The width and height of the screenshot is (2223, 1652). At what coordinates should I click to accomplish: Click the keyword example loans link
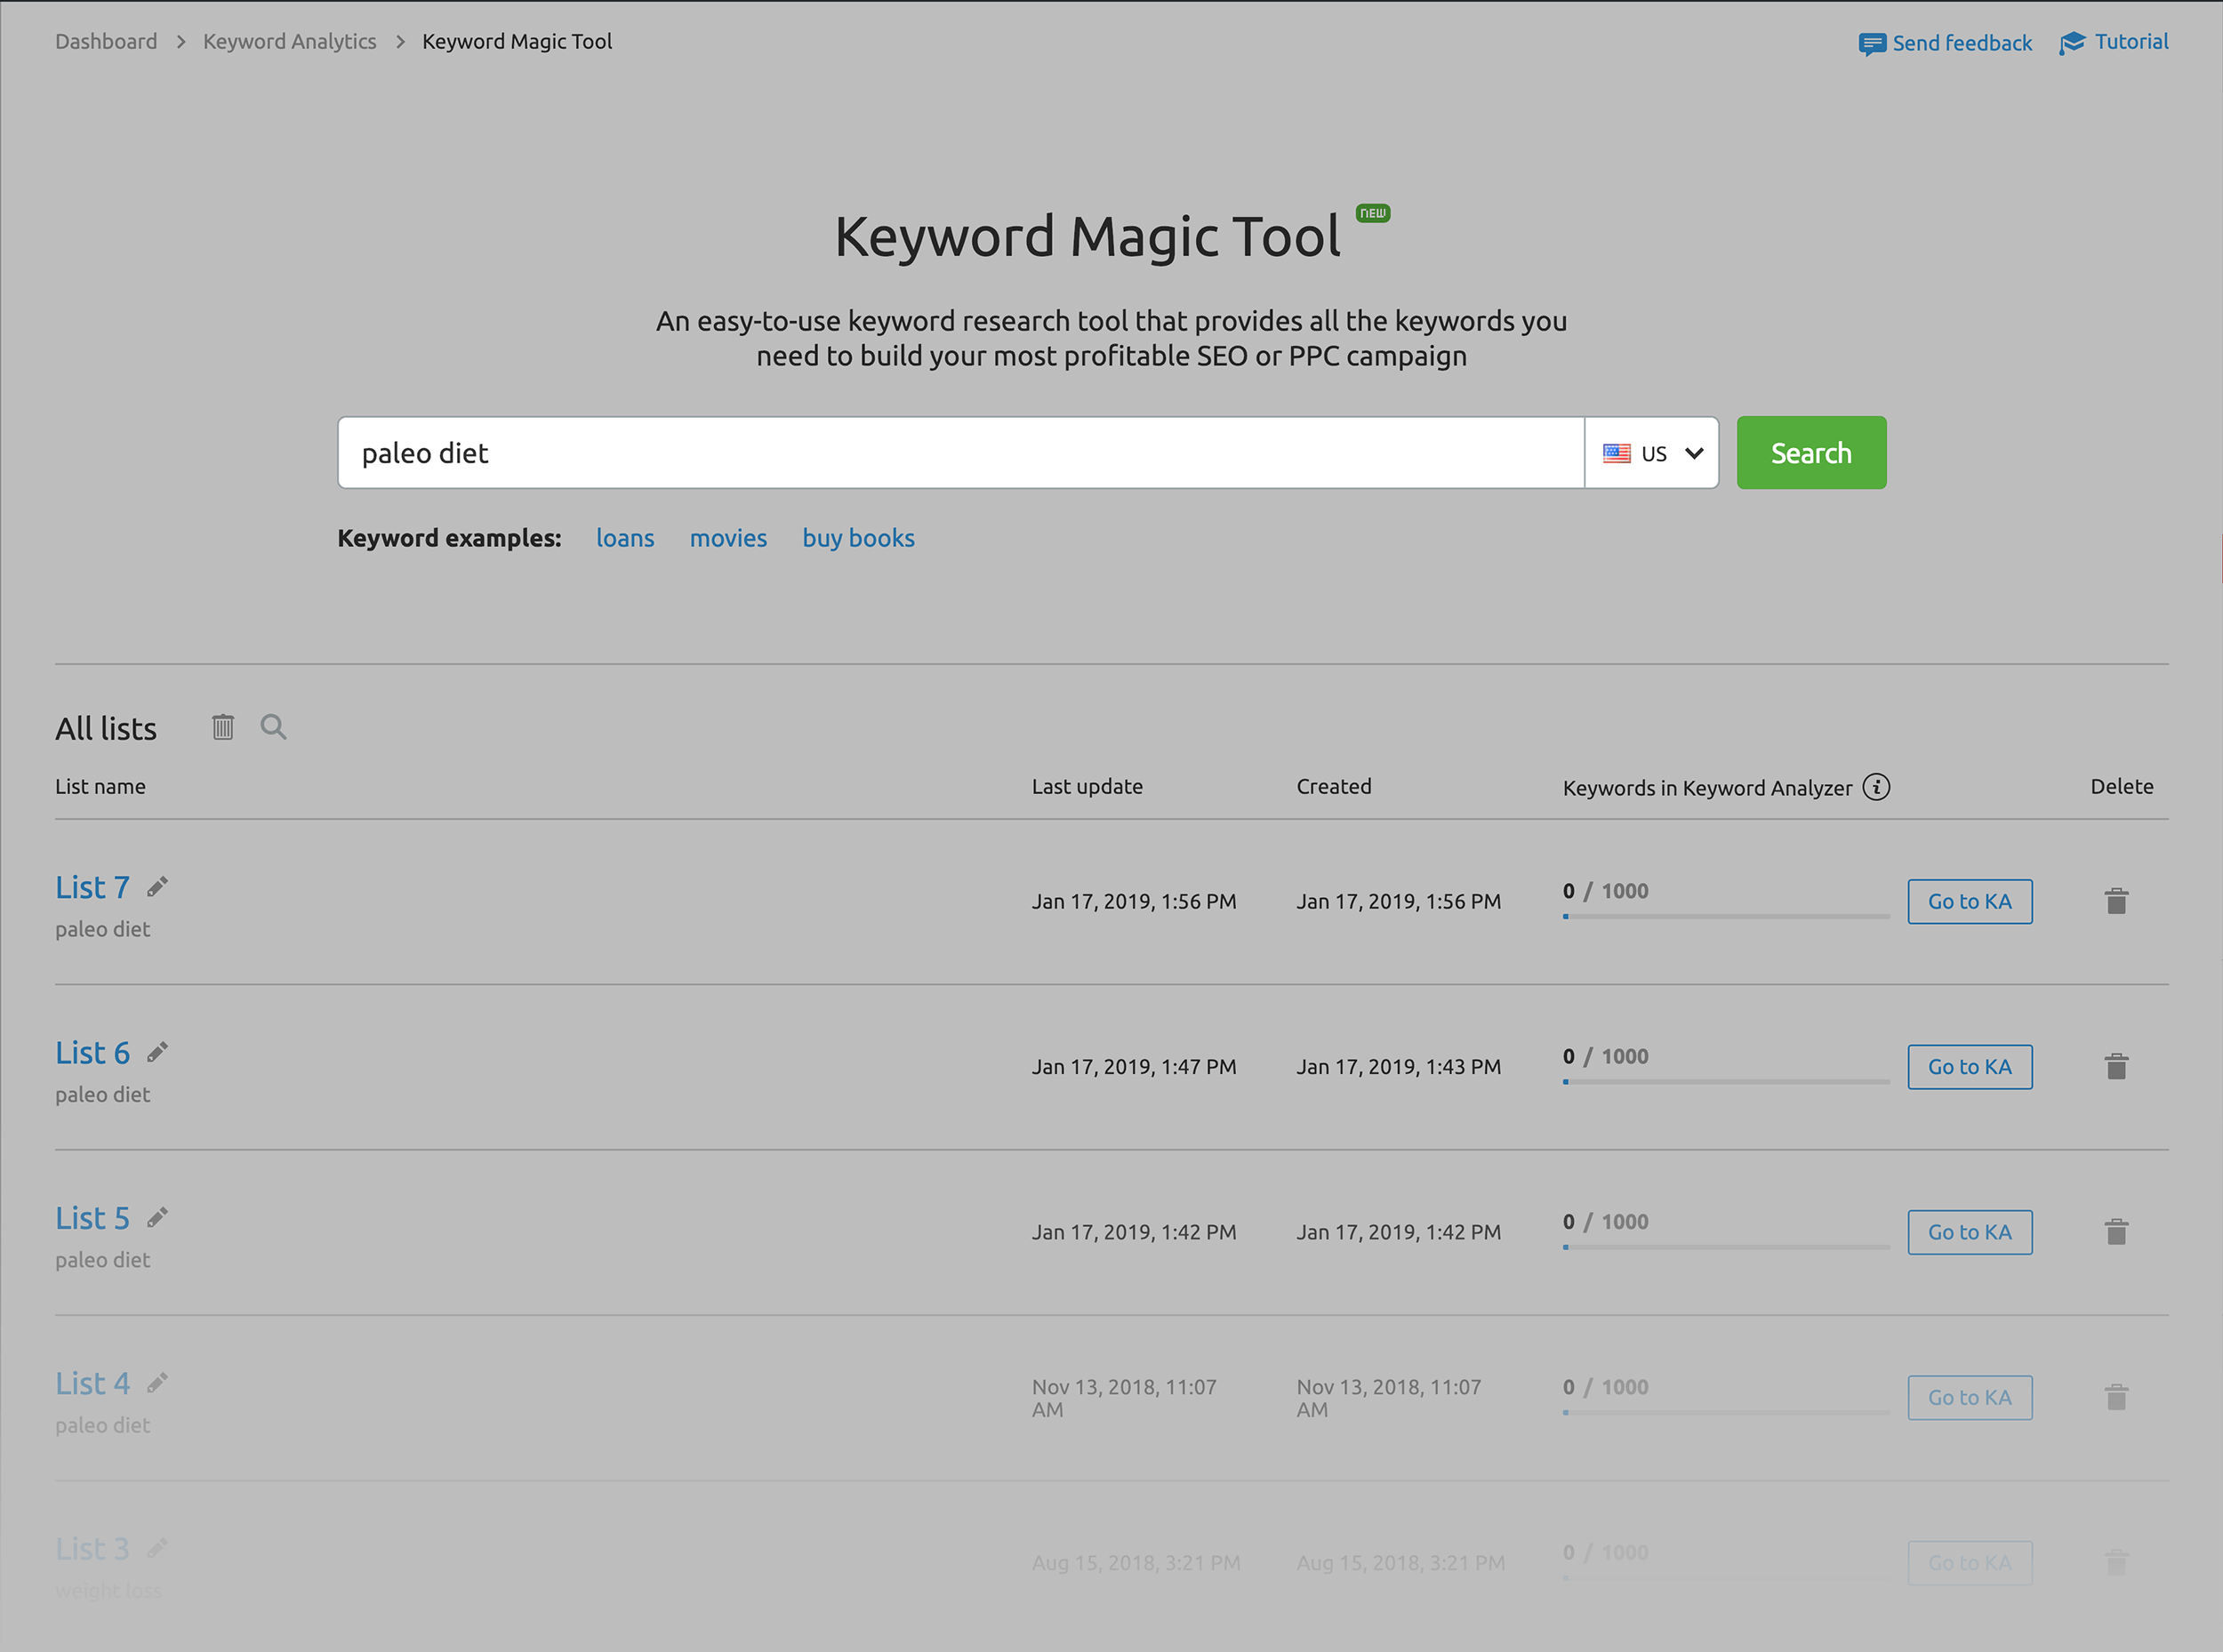[623, 538]
